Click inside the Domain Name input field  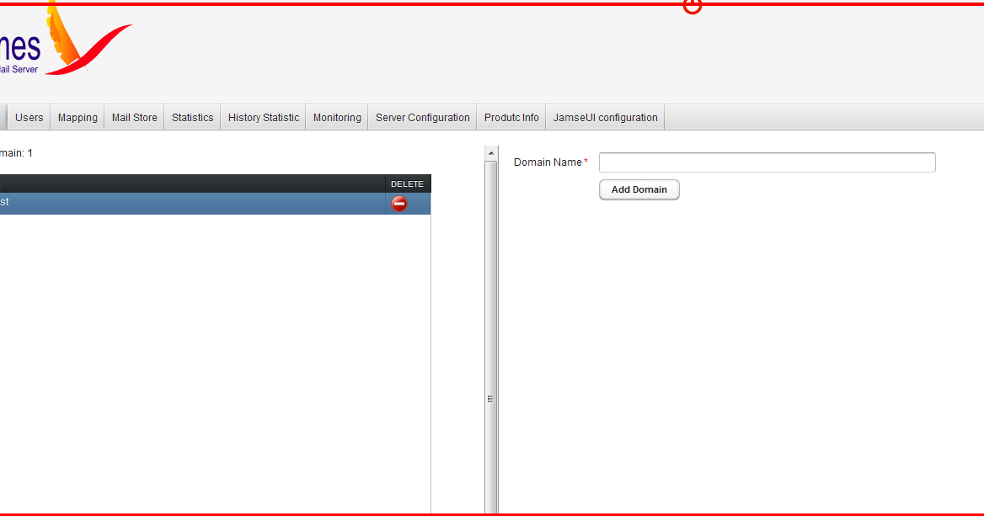766,162
